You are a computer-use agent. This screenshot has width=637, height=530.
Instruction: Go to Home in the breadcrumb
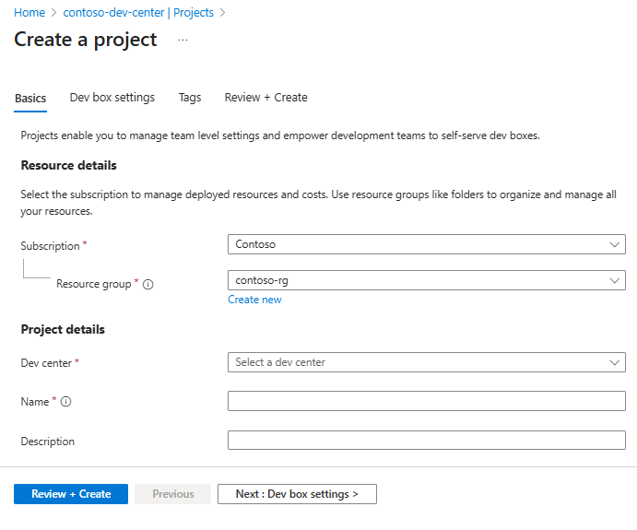coord(29,13)
